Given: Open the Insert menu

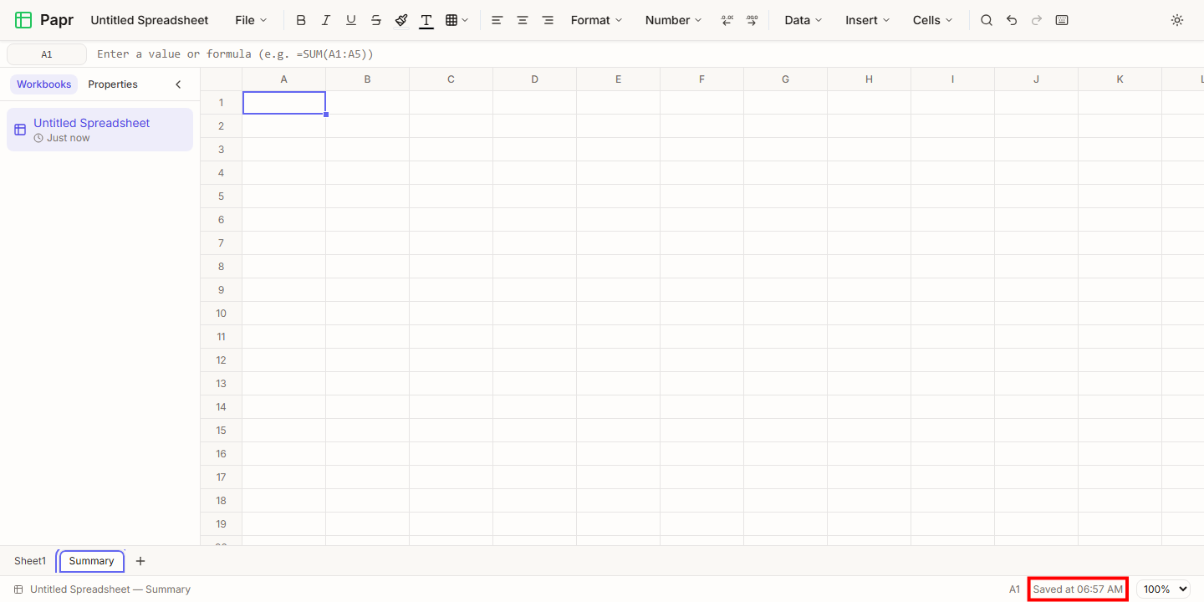Looking at the screenshot, I should click(867, 20).
